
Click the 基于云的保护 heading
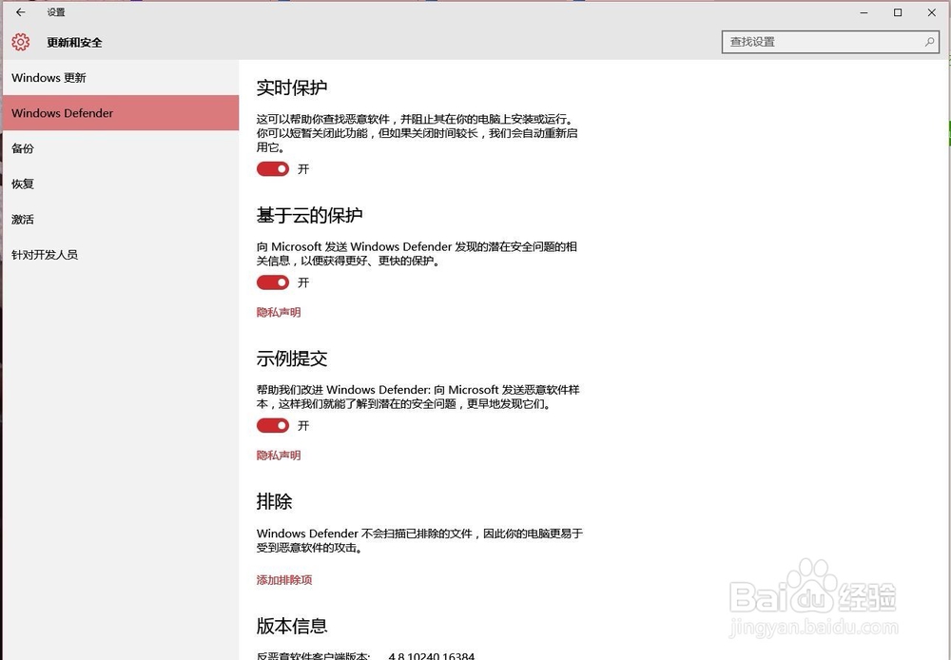click(309, 215)
